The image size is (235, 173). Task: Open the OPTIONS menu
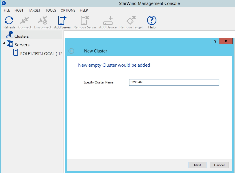click(68, 10)
